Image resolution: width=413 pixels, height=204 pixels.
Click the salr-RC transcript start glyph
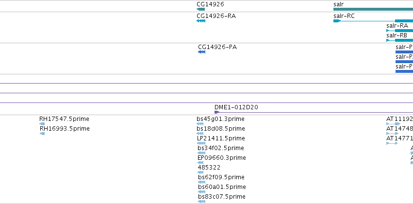click(337, 21)
